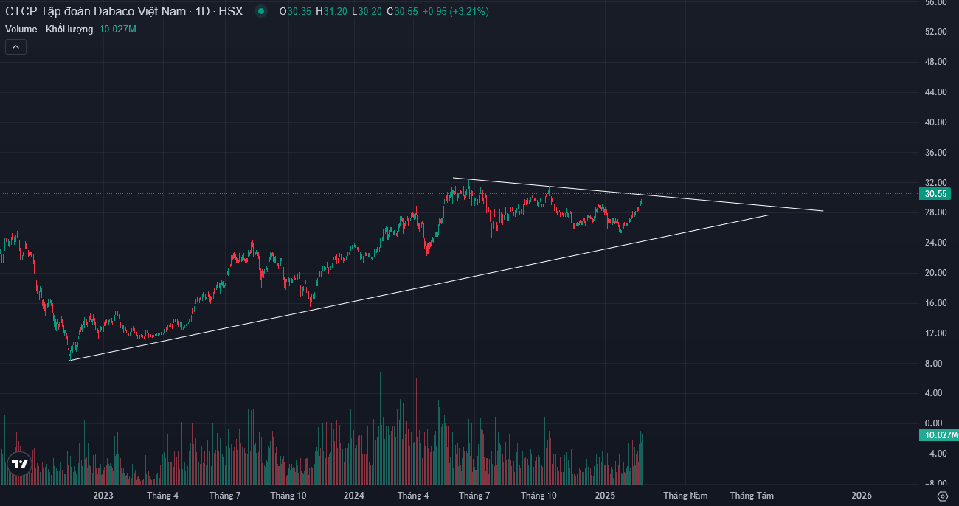The image size is (959, 506).
Task: Click the low price value L30.20
Action: tap(367, 11)
